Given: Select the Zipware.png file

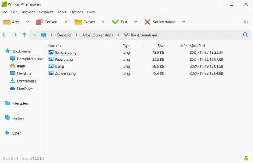Looking at the screenshot, I should 65,73.
